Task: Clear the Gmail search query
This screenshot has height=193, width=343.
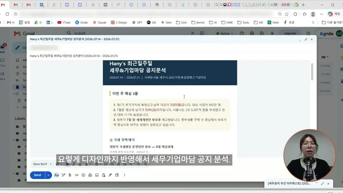Action: pos(193,33)
